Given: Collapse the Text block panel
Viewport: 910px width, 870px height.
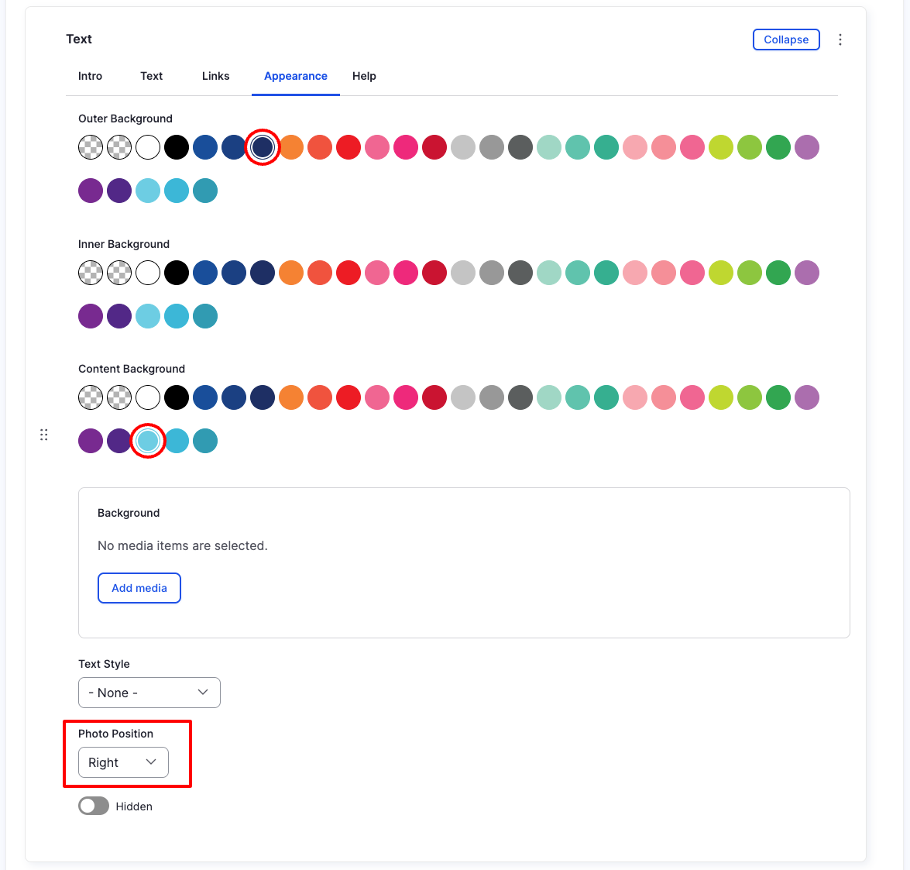Looking at the screenshot, I should 786,39.
